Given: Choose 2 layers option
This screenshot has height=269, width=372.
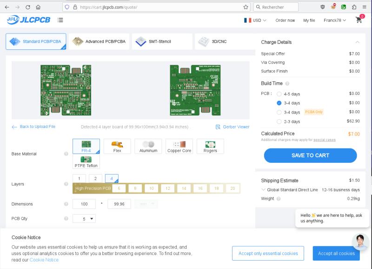Looking at the screenshot, I should pos(95,178).
